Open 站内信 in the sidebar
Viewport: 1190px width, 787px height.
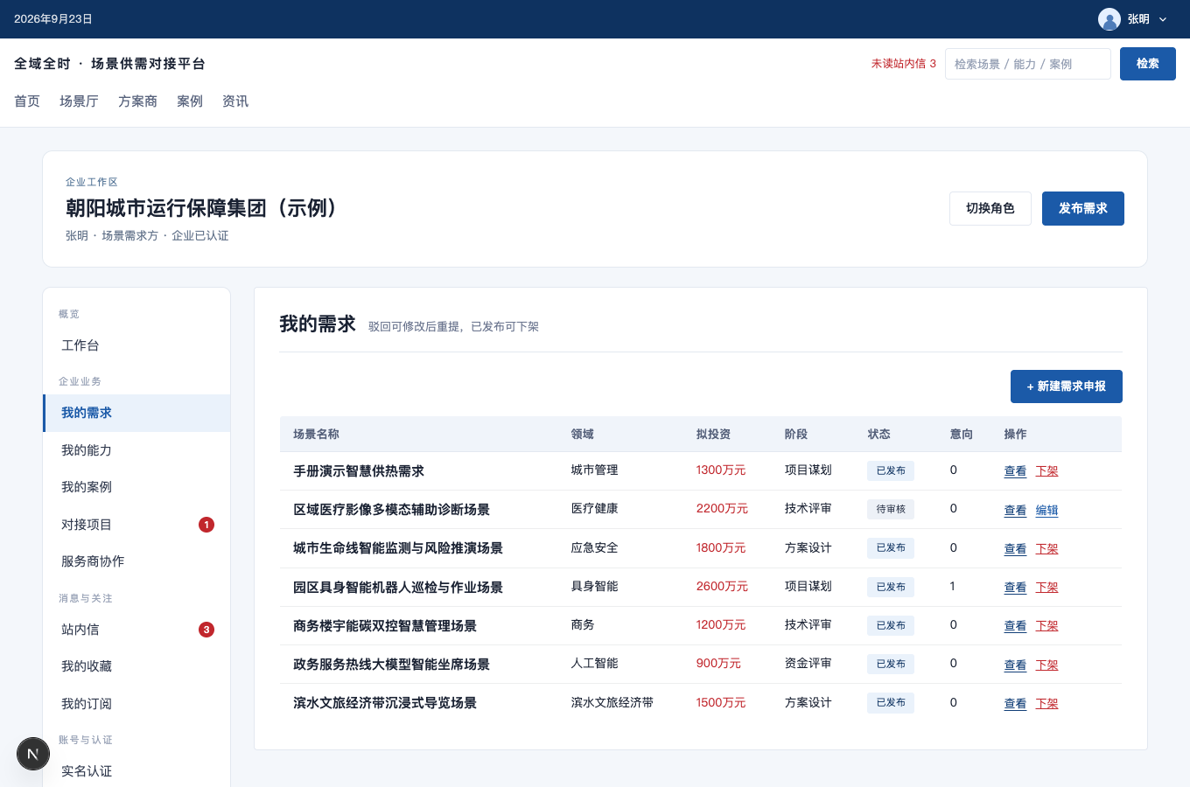point(136,630)
